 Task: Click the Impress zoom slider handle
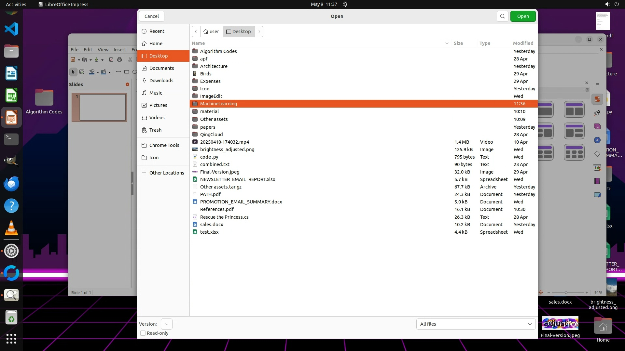(566, 293)
